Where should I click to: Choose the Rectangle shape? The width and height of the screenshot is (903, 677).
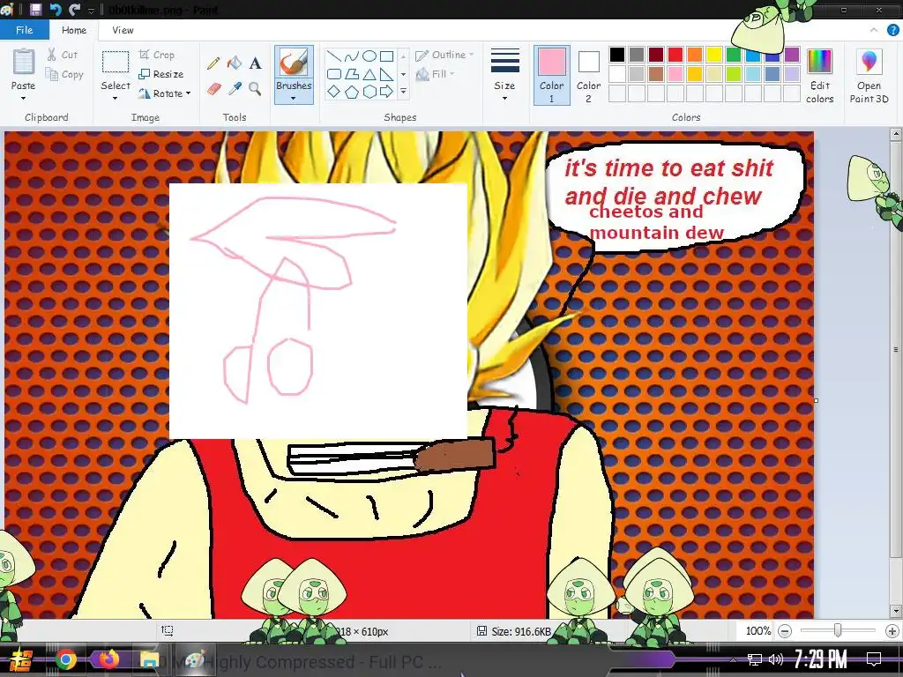pyautogui.click(x=387, y=56)
